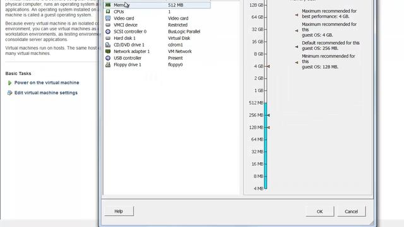Click the green Power on play icon
The image size is (404, 227).
(x=9, y=83)
